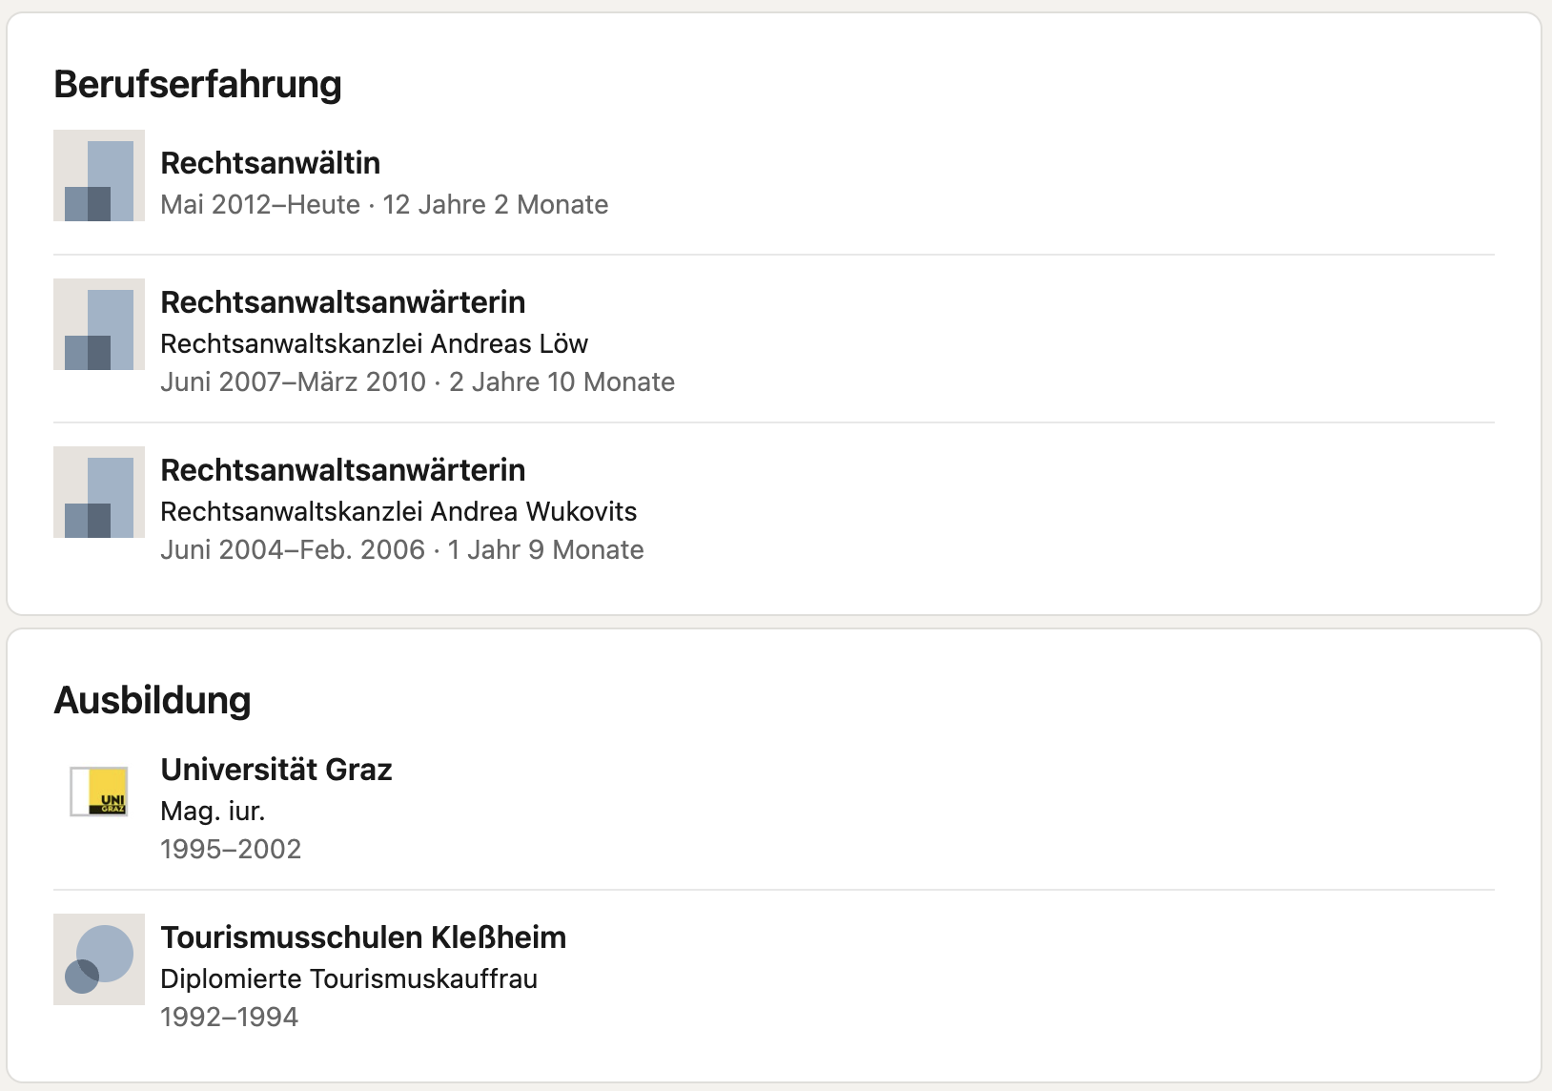Select Rechtsanwaltsanwärterin title at Andreas Löw

(x=343, y=302)
